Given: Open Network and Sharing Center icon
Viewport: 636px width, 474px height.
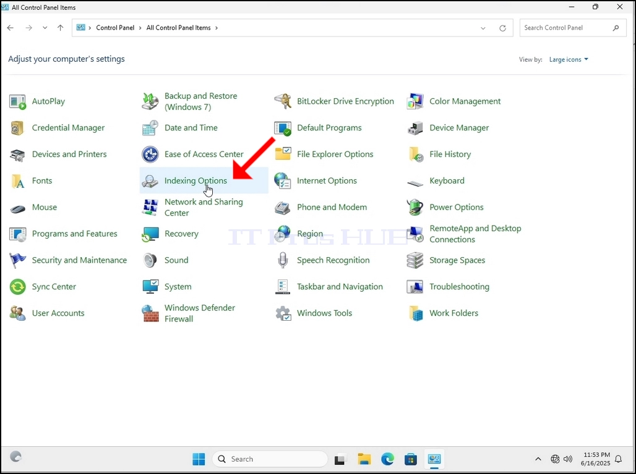Looking at the screenshot, I should [x=150, y=208].
